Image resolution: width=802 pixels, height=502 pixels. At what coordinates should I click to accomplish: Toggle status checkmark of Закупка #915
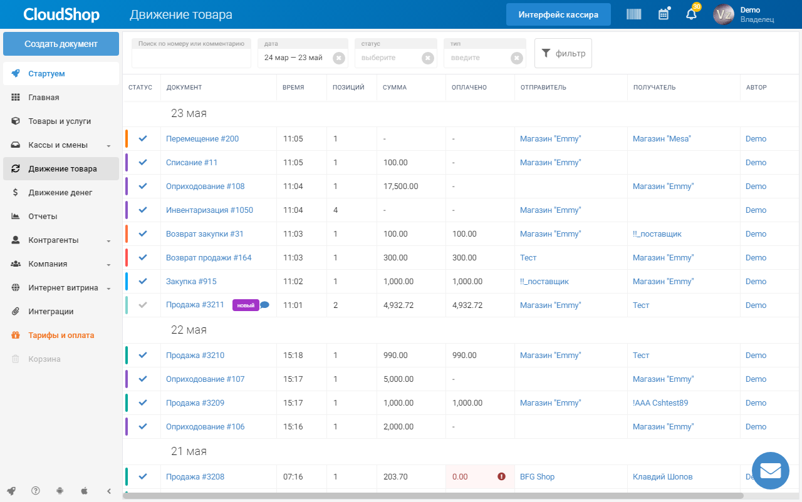(143, 281)
